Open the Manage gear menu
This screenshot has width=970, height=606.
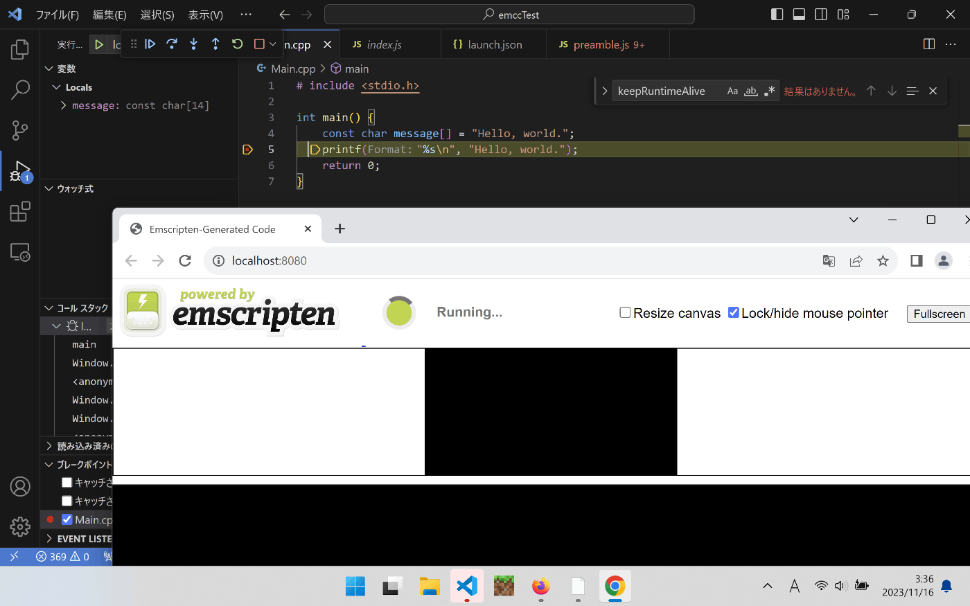pyautogui.click(x=20, y=527)
